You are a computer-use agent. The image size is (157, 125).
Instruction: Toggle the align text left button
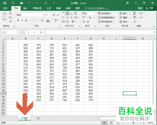pos(63,18)
